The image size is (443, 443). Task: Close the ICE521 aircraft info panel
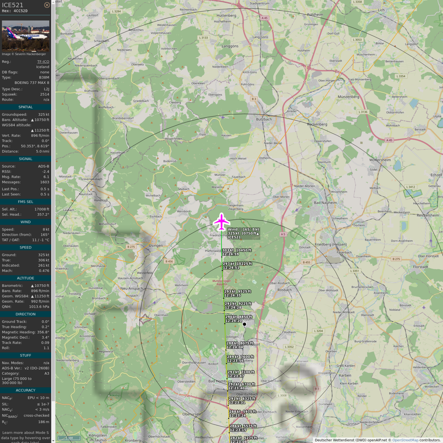click(x=47, y=5)
